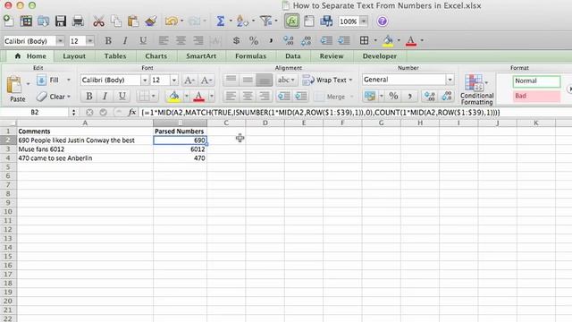Viewport: 572px width, 322px height.
Task: Click the Currency dollar sign icon
Action: tap(236, 40)
